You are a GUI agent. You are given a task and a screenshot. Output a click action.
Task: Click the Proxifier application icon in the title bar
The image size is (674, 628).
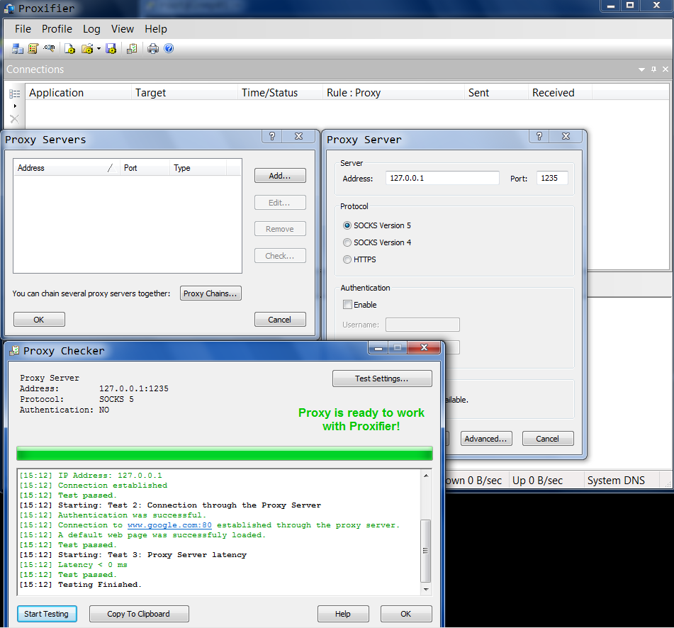click(9, 9)
